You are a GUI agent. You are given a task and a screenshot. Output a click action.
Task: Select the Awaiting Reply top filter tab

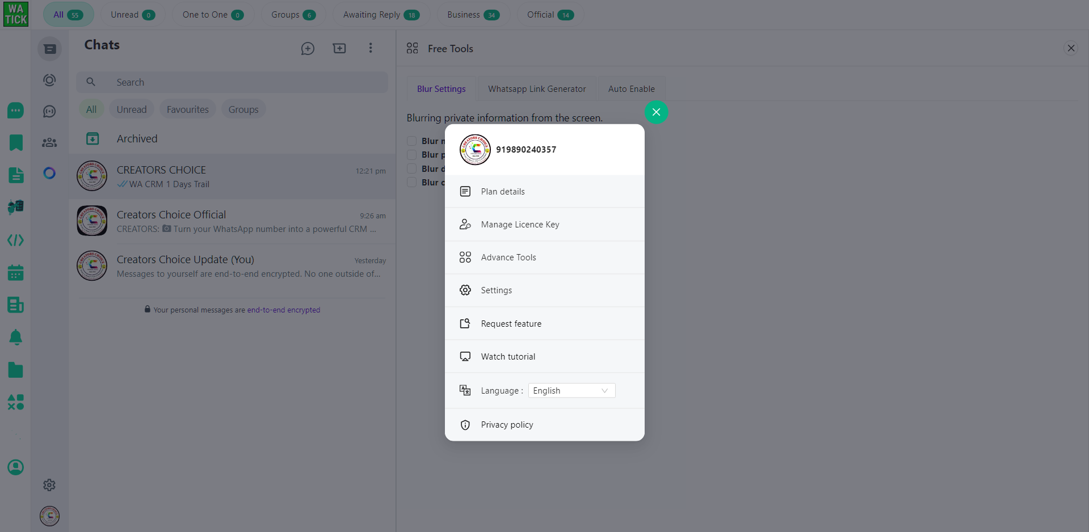(381, 15)
